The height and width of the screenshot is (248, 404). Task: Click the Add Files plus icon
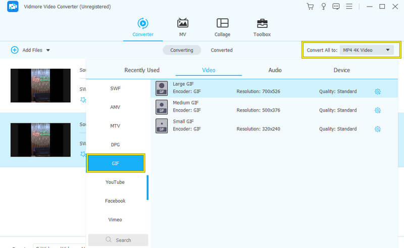[x=15, y=50]
